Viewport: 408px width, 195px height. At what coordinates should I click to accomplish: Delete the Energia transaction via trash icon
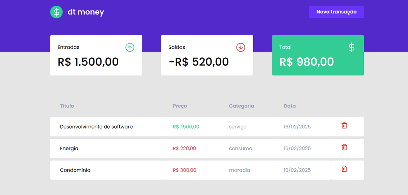point(344,147)
